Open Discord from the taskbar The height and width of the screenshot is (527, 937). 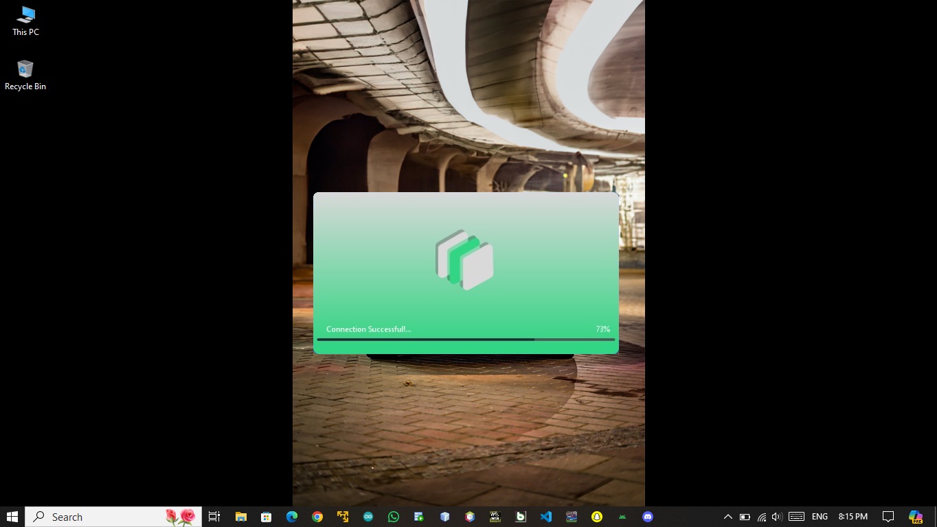pyautogui.click(x=648, y=517)
